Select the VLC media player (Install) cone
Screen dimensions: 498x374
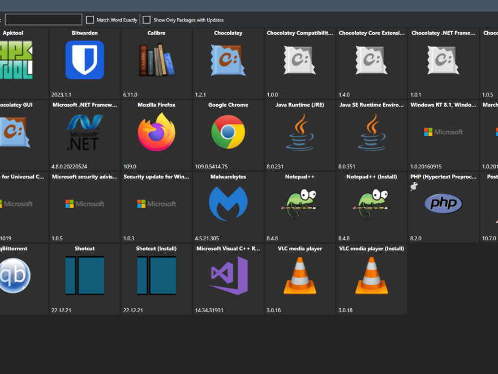pyautogui.click(x=371, y=275)
